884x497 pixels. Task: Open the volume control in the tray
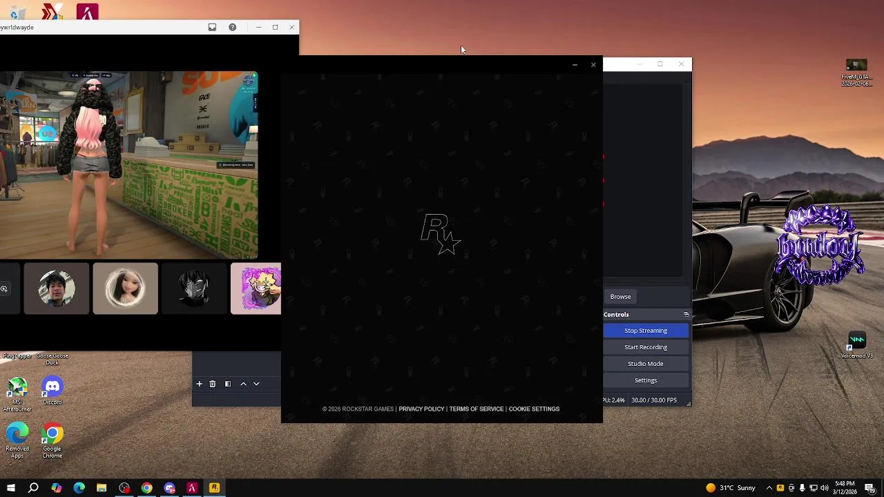pos(825,488)
